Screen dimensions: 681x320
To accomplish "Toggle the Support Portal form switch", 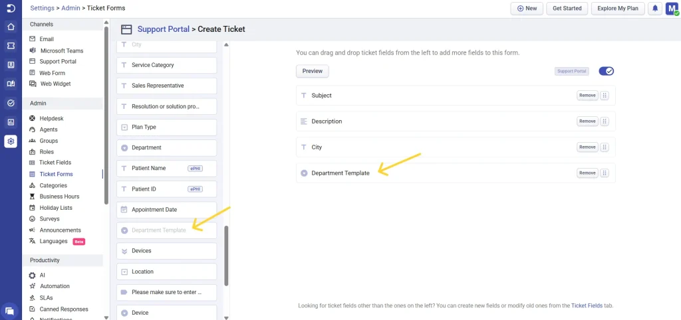I will click(606, 71).
